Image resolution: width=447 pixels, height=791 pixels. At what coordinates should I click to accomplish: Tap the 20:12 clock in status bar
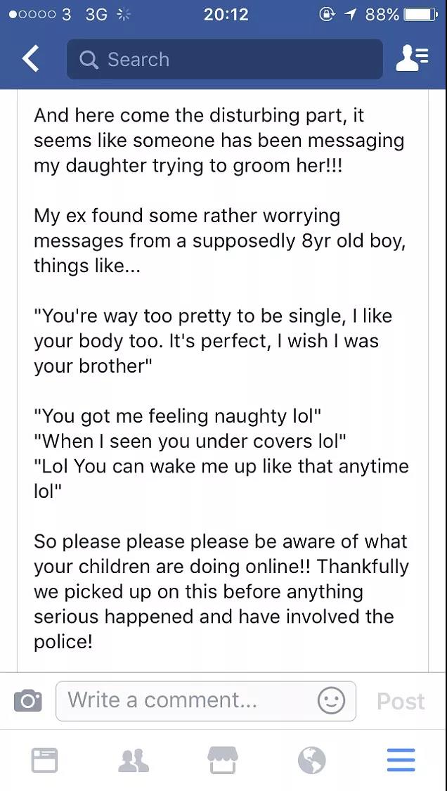pyautogui.click(x=226, y=15)
